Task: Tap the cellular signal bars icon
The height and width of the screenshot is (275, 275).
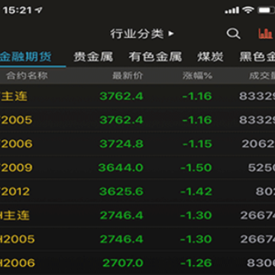Action: tap(231, 10)
